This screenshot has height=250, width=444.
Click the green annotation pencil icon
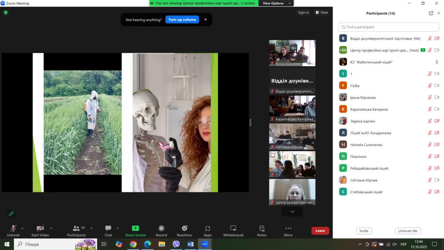point(11,214)
